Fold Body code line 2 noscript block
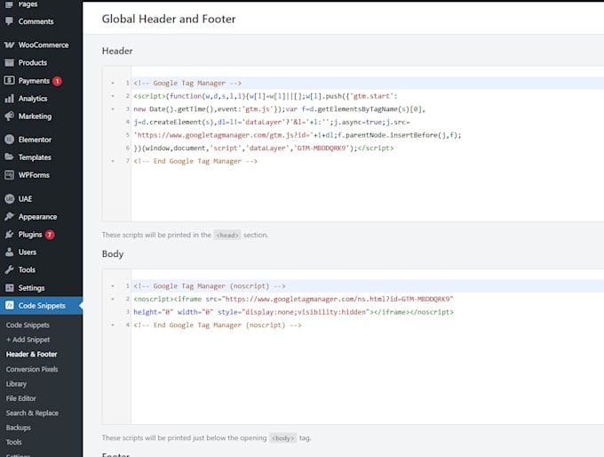The width and height of the screenshot is (604, 457). click(x=113, y=299)
